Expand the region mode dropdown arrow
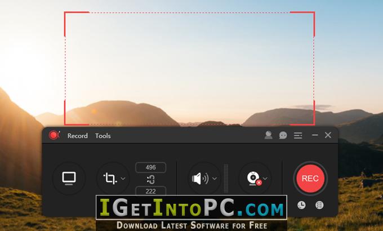 [123, 179]
